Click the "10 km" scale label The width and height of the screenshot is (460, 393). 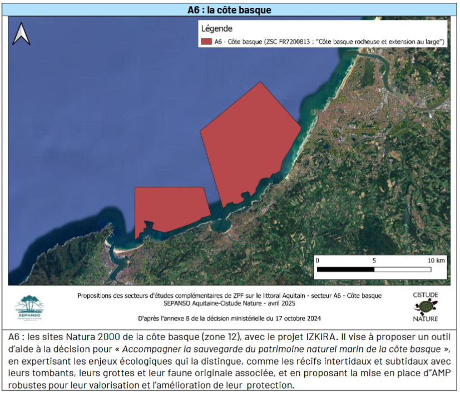point(436,260)
